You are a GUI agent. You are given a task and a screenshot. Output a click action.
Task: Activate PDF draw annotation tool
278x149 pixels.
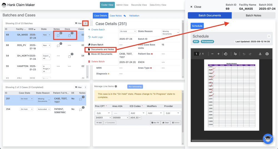235,54
